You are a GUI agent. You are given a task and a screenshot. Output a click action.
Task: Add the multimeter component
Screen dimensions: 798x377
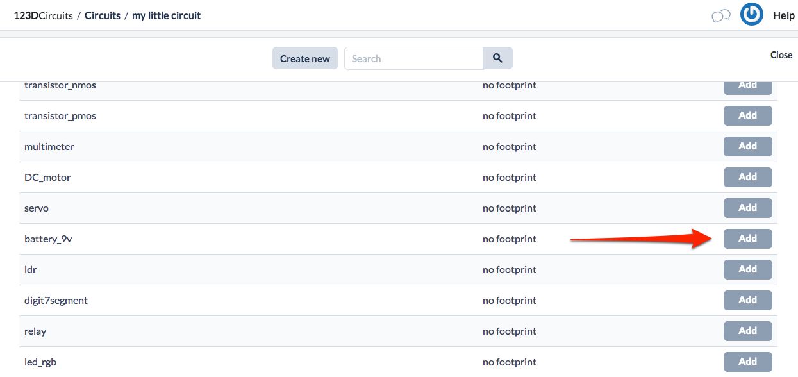pos(747,146)
